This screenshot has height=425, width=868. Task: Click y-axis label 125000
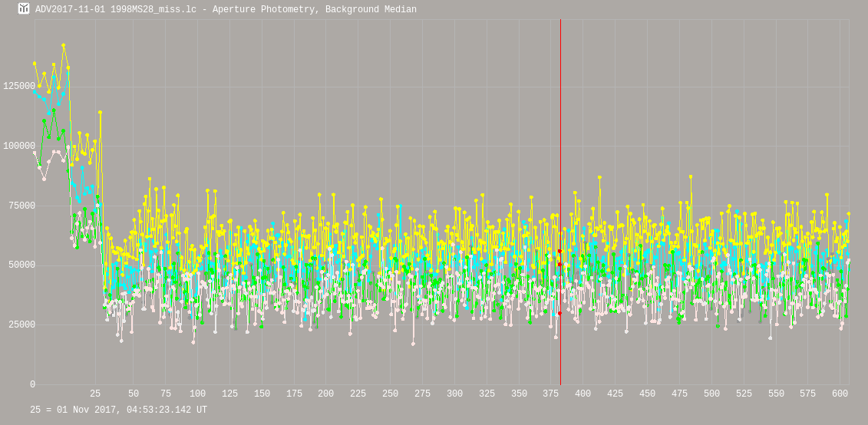[x=18, y=87]
